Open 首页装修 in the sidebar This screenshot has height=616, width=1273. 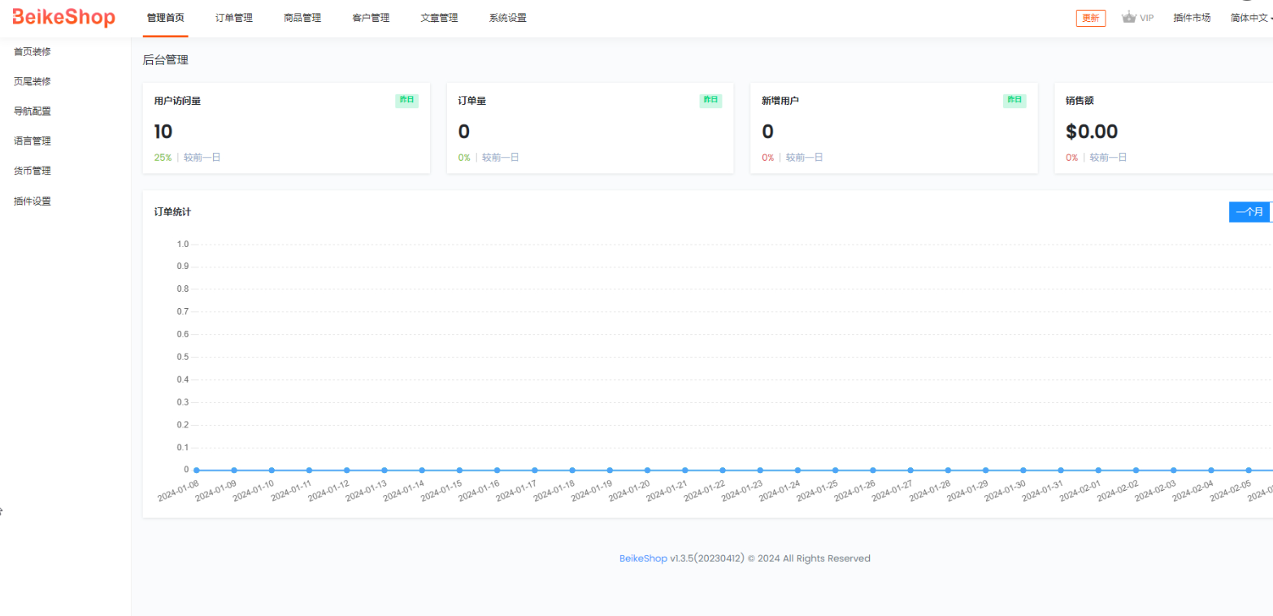point(33,51)
